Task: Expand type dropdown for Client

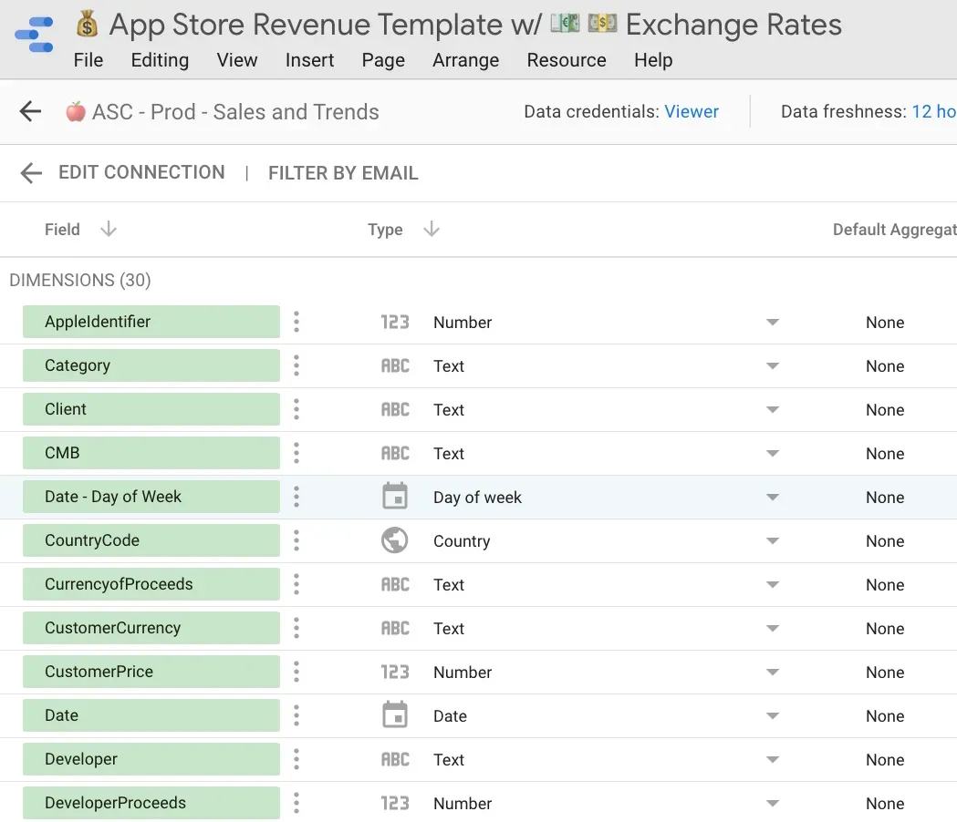Action: point(773,410)
